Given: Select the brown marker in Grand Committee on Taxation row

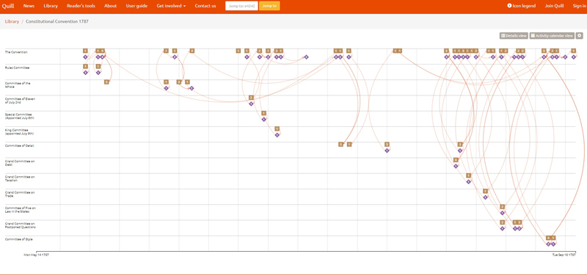Looking at the screenshot, I should (x=469, y=175).
